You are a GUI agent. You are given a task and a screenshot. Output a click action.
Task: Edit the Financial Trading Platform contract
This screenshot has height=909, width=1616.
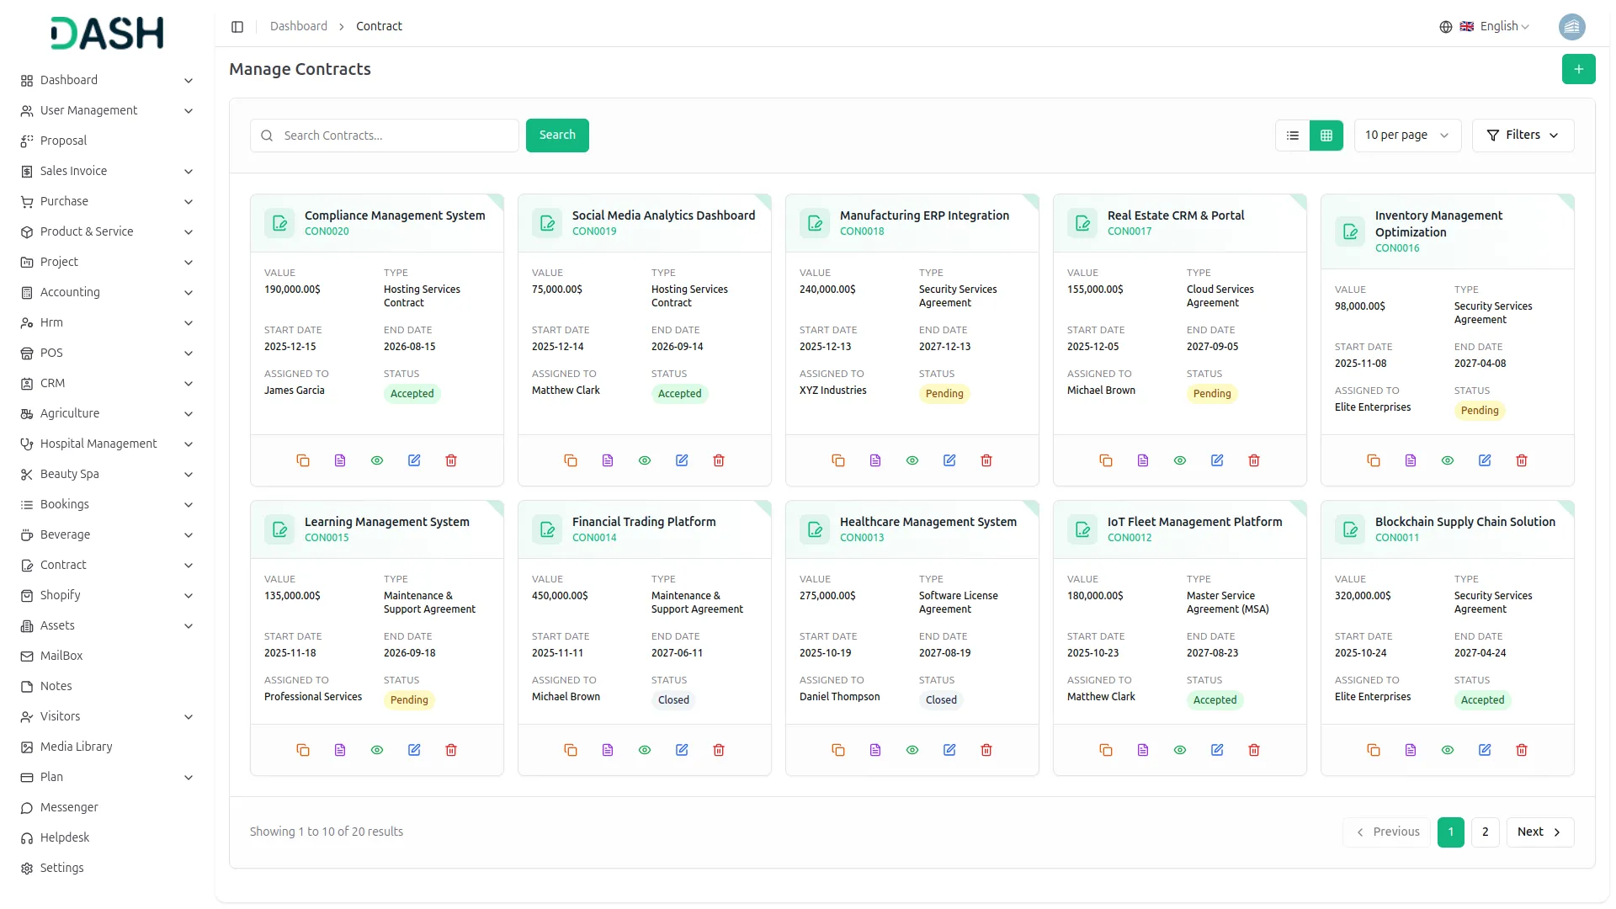682,750
